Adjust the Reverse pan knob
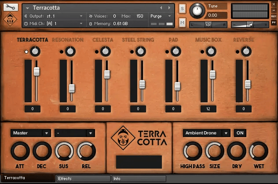This screenshot has height=184, width=278. pos(246,51)
